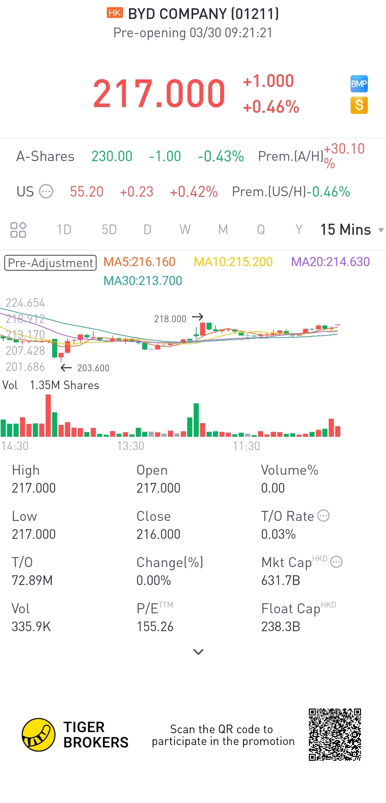Switch to the 5D chart tab
Viewport: 386px width, 803px height.
click(109, 230)
